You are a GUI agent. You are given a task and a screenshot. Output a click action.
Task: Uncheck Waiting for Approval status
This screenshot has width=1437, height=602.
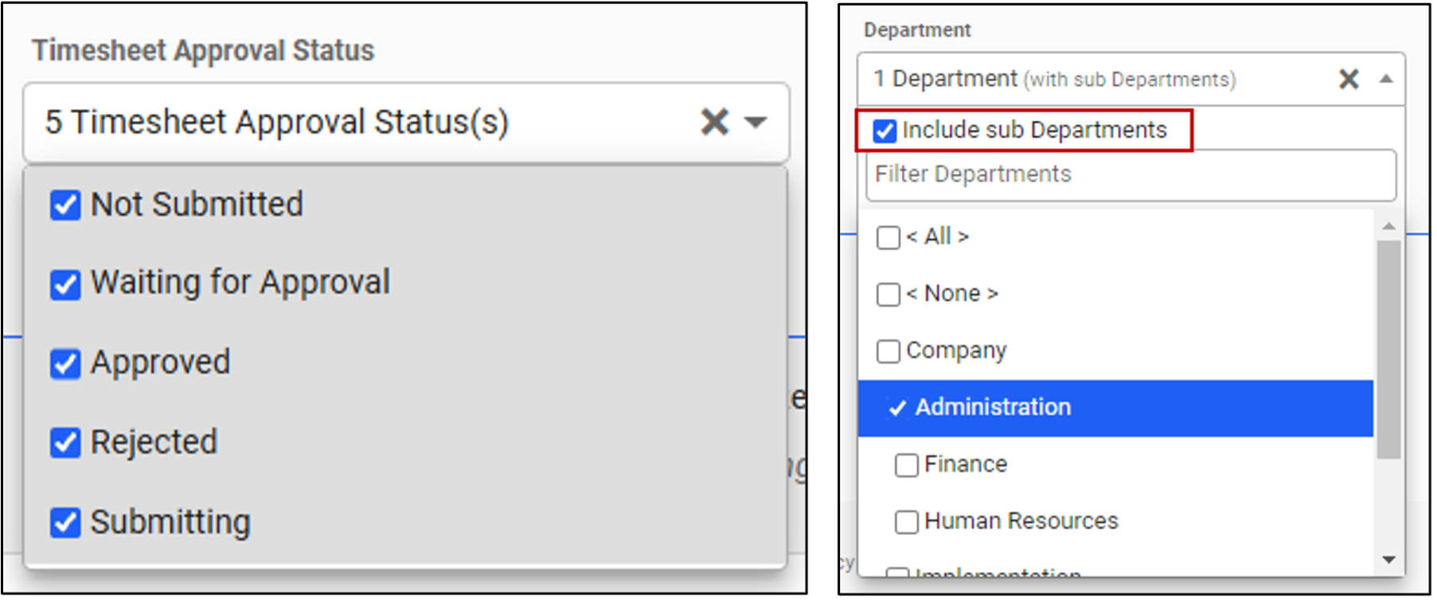[x=65, y=284]
